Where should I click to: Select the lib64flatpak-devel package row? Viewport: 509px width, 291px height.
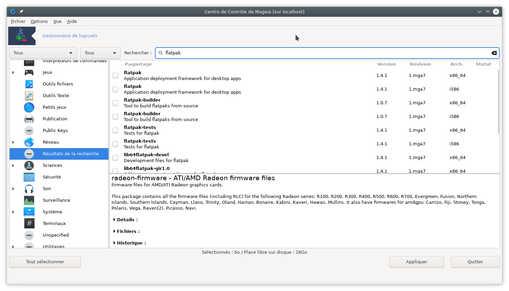click(304, 158)
